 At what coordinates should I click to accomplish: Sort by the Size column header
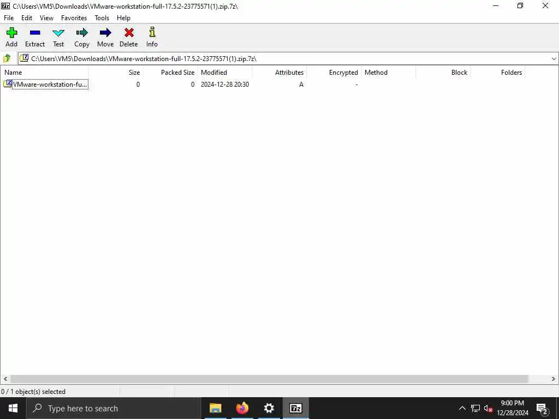[116, 73]
